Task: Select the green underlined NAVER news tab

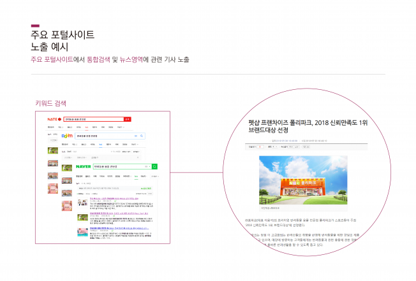Action: point(136,177)
